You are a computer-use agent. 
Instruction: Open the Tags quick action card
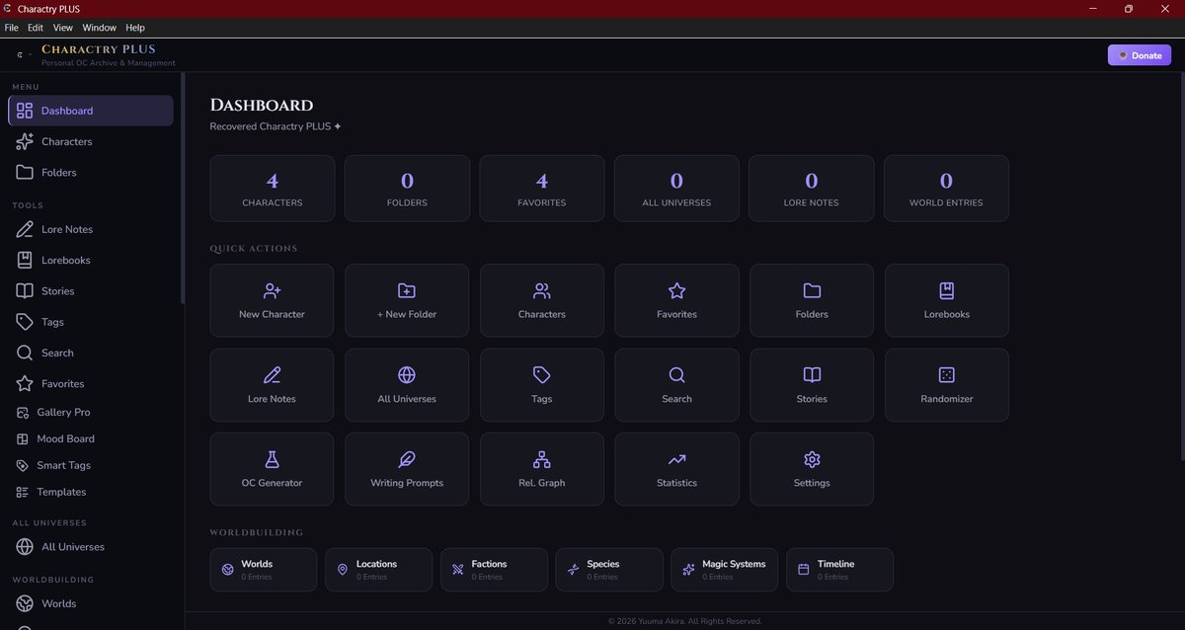(541, 385)
